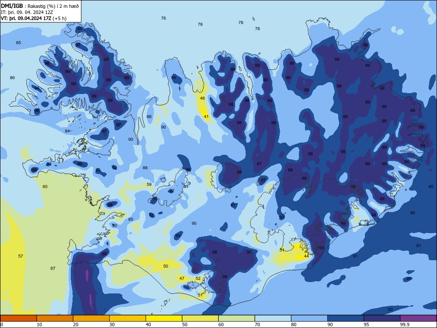Select the 30–40 golden legend swatch
437x328 pixels.
click(x=128, y=318)
